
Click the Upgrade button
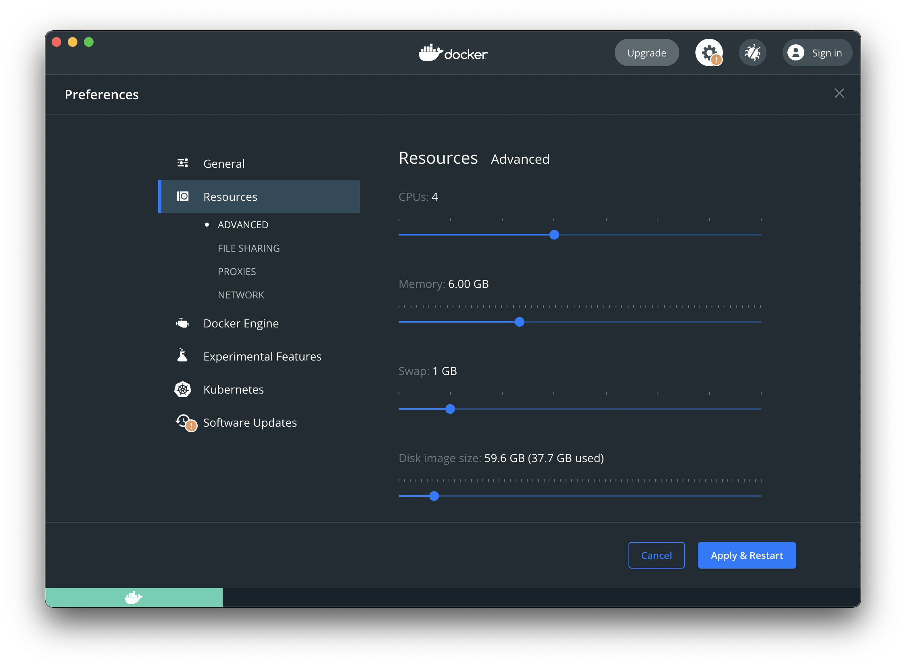[646, 53]
